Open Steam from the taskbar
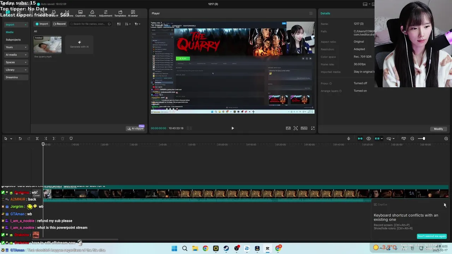Image resolution: width=452 pixels, height=254 pixels. (x=226, y=248)
